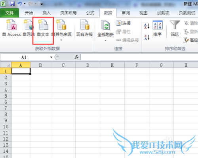Screen dimensions: 198x158
Task: Select column E header
Action: pyautogui.click(x=112, y=65)
